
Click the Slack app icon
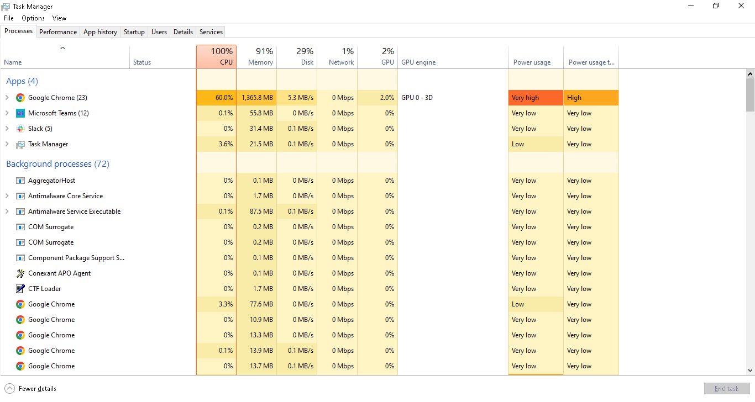click(20, 129)
